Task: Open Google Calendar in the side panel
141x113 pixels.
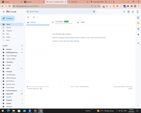Action: tap(138, 18)
